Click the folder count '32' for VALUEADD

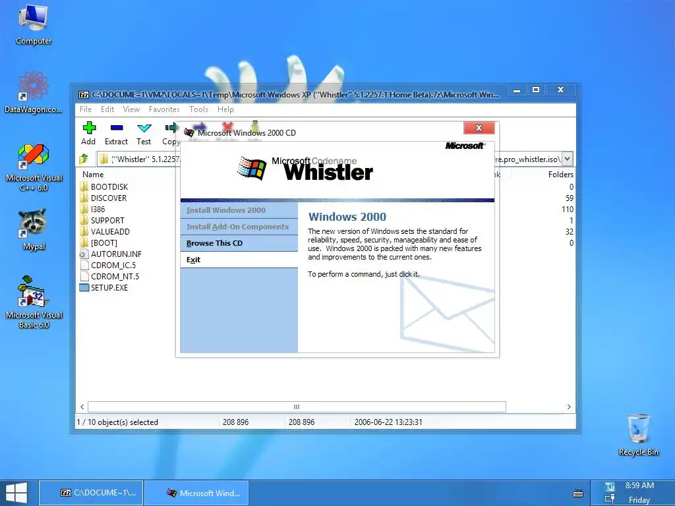click(x=570, y=231)
